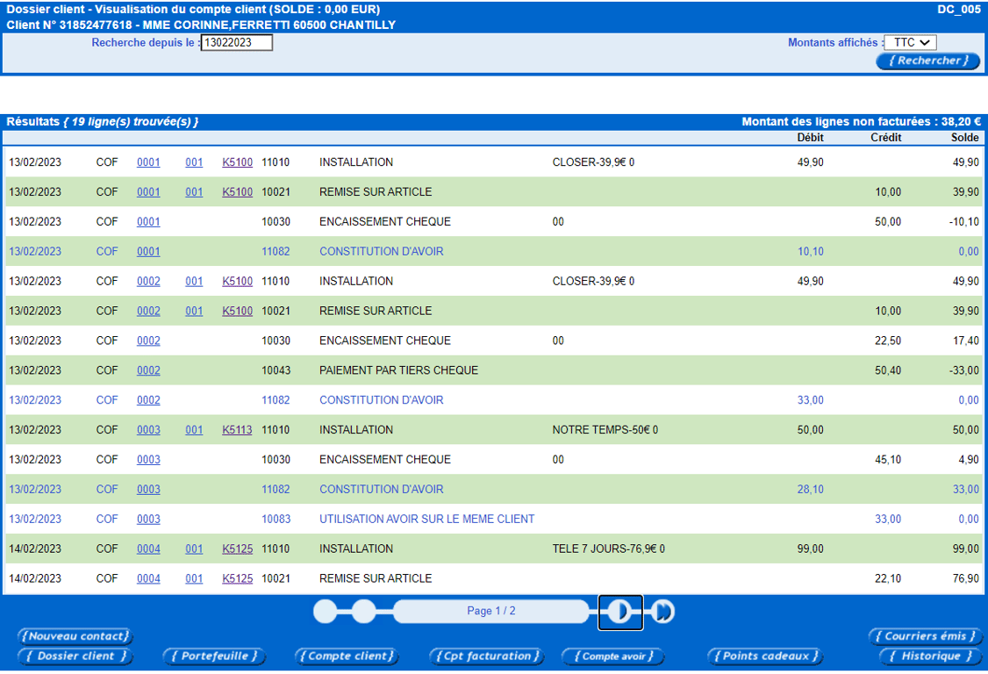Viewport: 988px width, 674px height.
Task: View Courriers émis
Action: (x=925, y=636)
